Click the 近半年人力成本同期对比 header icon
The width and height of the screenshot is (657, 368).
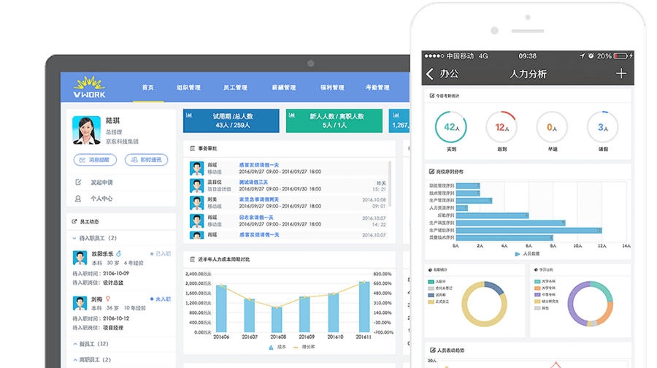192,259
